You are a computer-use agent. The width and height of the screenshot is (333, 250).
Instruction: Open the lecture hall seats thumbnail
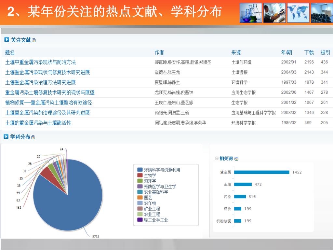pos(322,13)
